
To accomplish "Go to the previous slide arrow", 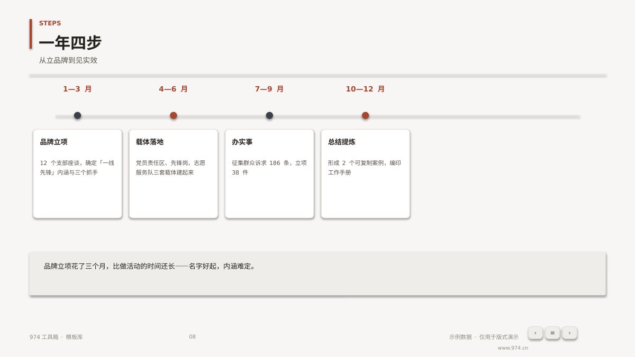I will tap(535, 333).
